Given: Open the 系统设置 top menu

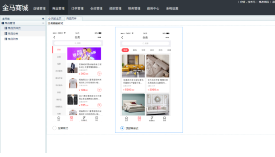Looking at the screenshot, I should point(172,9).
